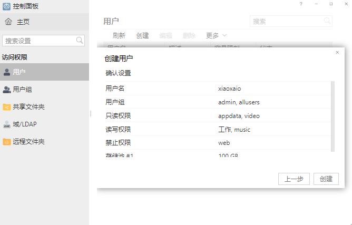The width and height of the screenshot is (352, 225).
Task: Close the 创建用户 dialog
Action: coord(337,52)
